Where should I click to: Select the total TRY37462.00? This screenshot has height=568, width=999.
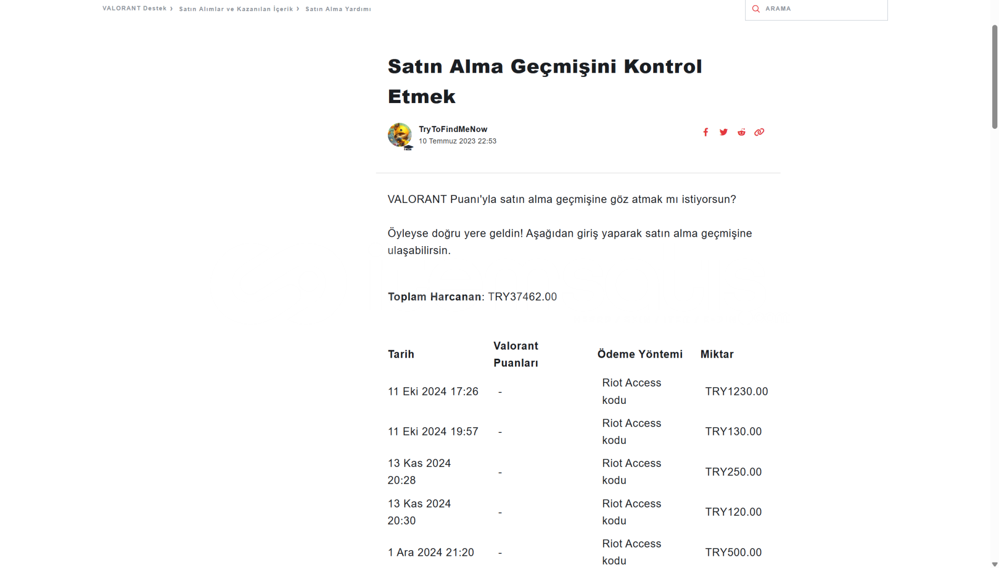click(522, 297)
